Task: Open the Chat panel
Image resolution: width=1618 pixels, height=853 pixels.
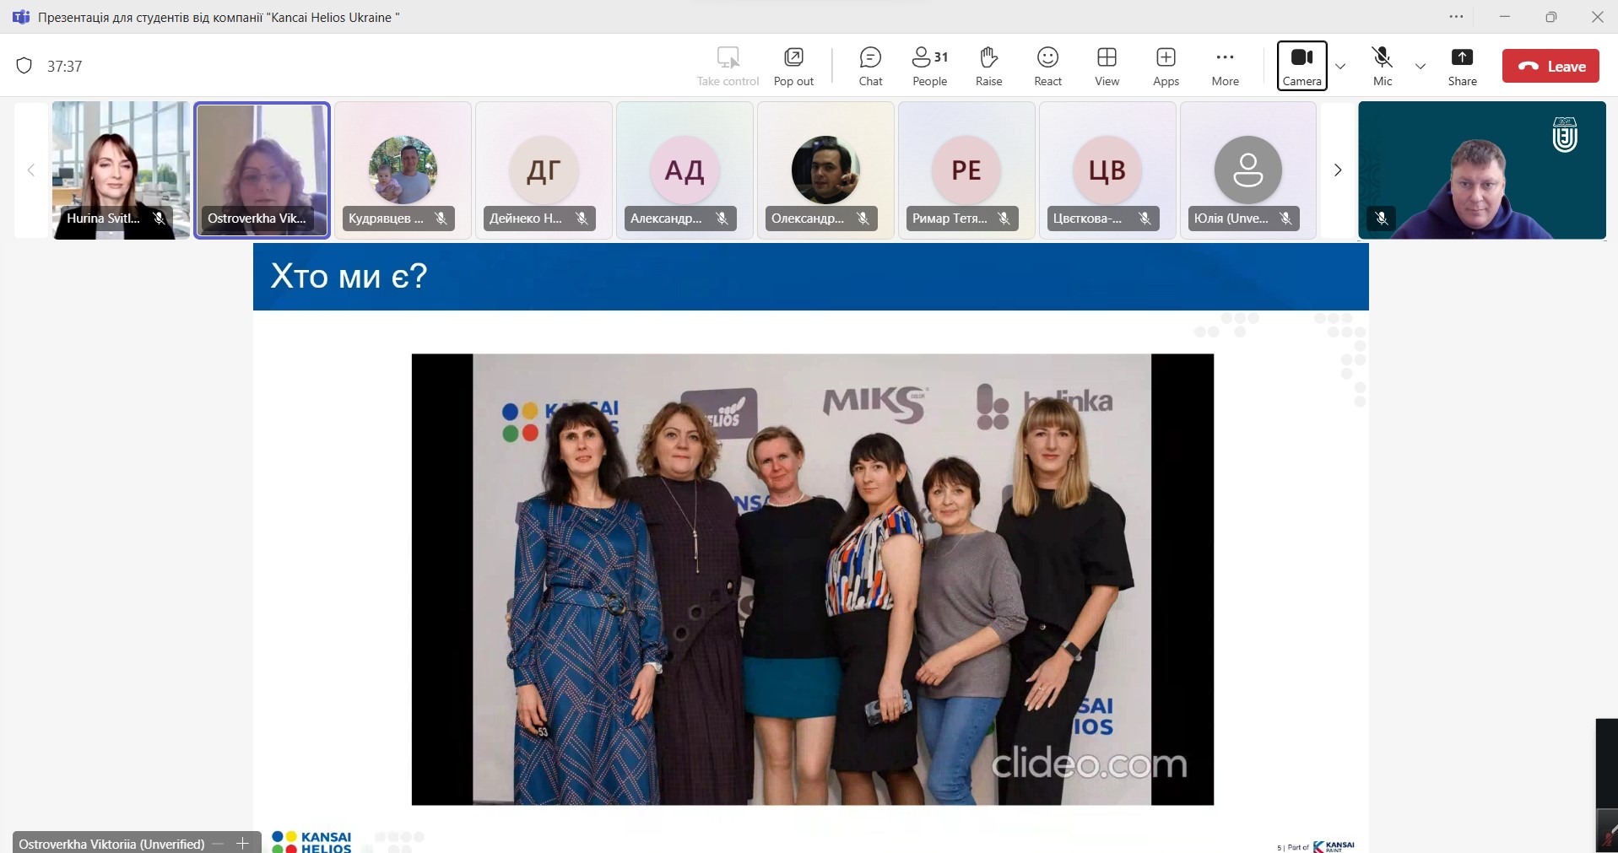Action: tap(870, 66)
